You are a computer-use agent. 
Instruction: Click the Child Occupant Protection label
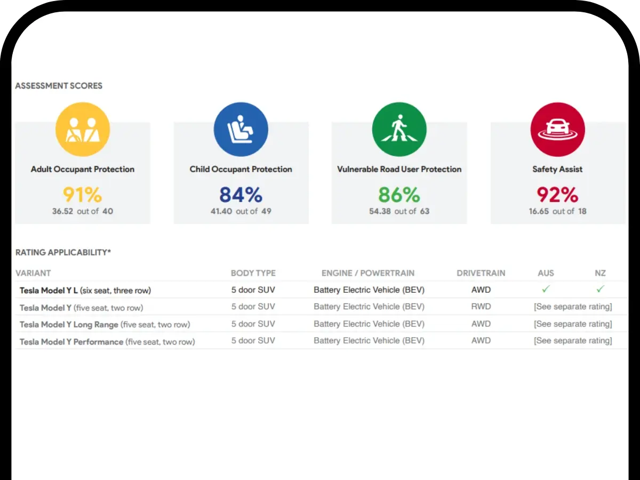click(x=241, y=169)
